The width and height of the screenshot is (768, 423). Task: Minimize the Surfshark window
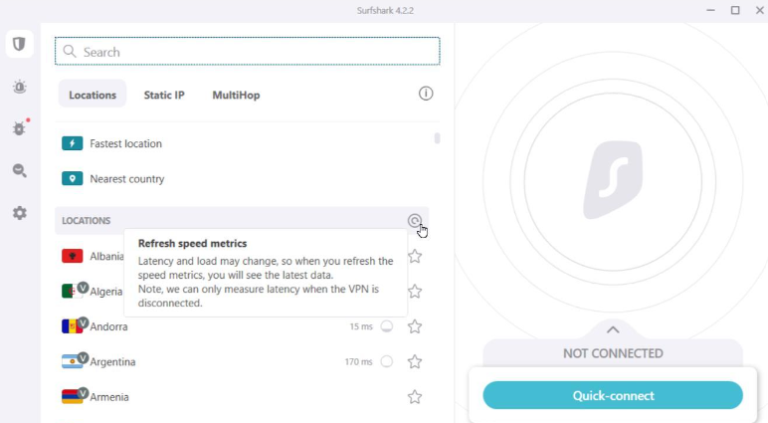click(x=710, y=10)
